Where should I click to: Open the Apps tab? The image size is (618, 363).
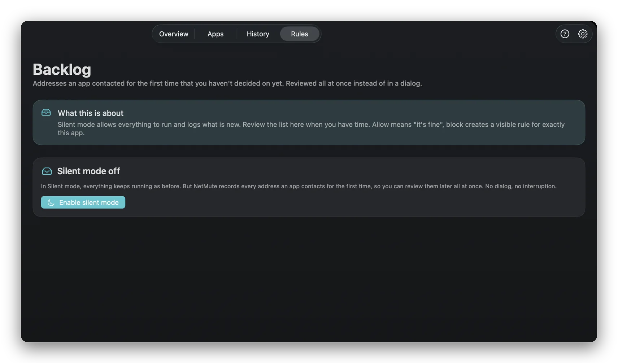click(x=216, y=34)
